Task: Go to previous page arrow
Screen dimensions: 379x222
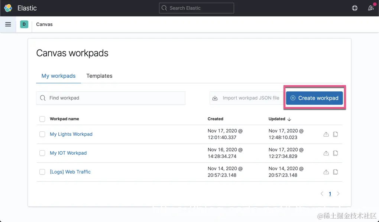Action: tap(322, 194)
